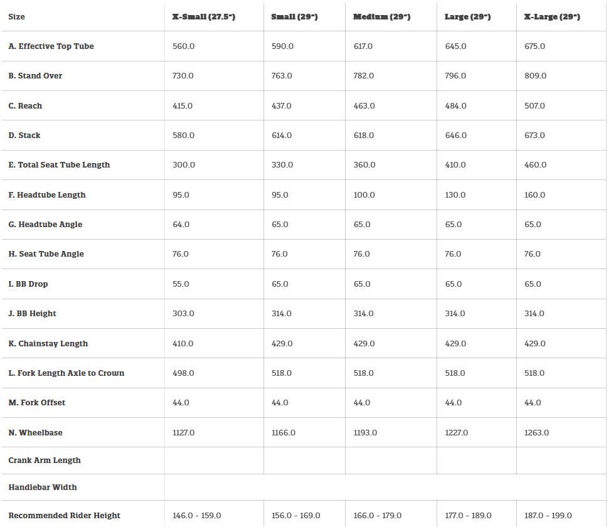611x527 pixels.
Task: Select the D. Stack row label
Action: 24,136
